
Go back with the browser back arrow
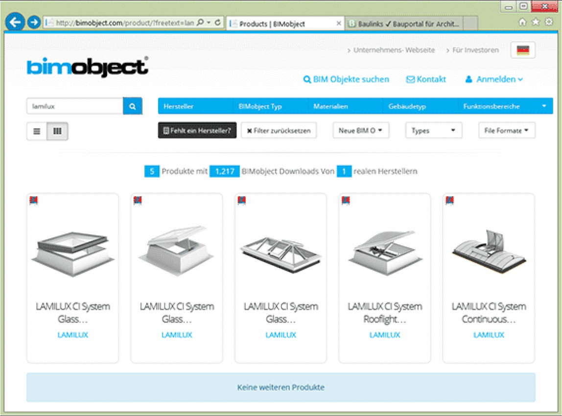pos(15,22)
